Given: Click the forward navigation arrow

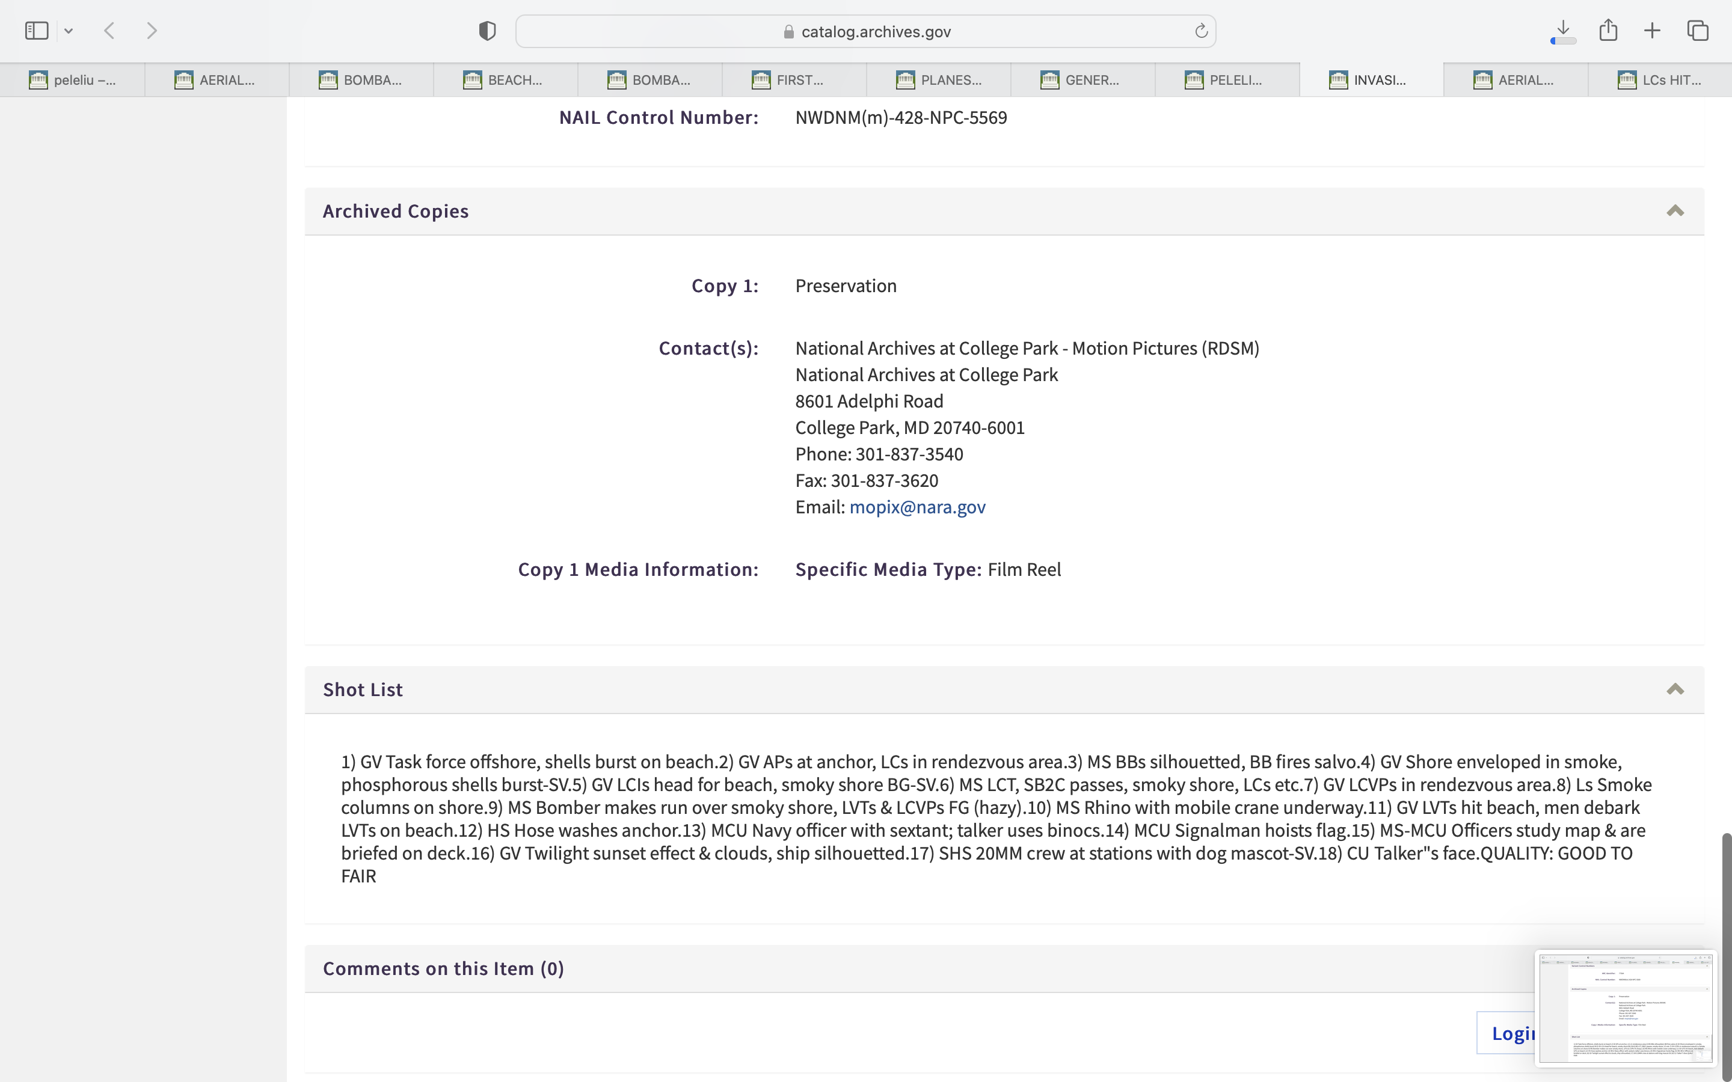Looking at the screenshot, I should pos(152,31).
